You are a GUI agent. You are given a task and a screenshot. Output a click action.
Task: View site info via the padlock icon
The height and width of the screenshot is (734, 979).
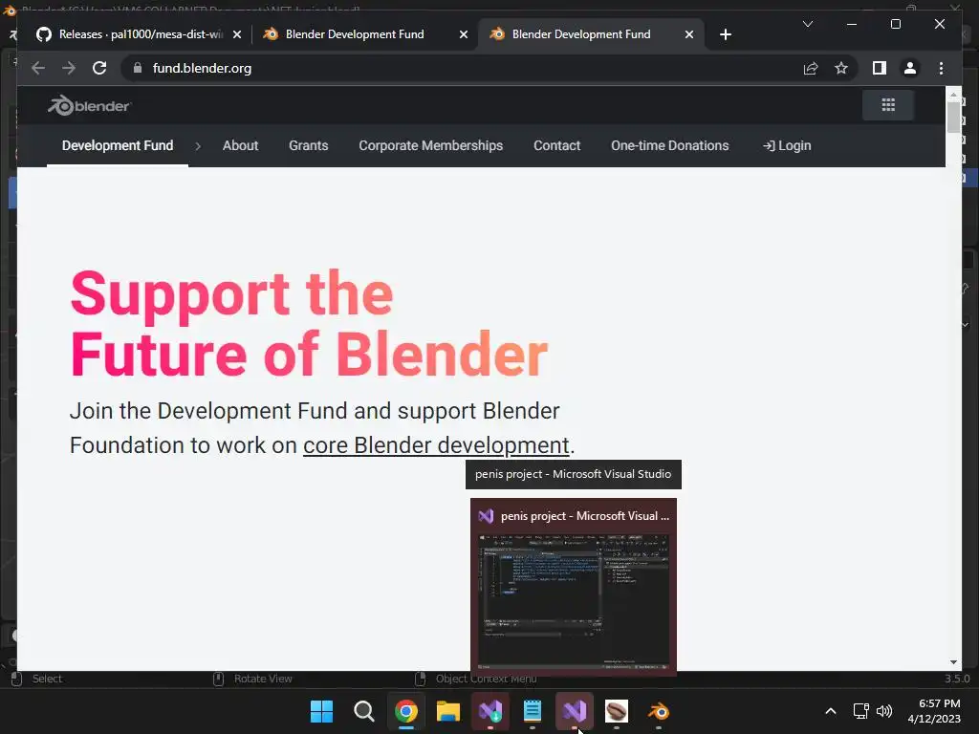(x=138, y=68)
